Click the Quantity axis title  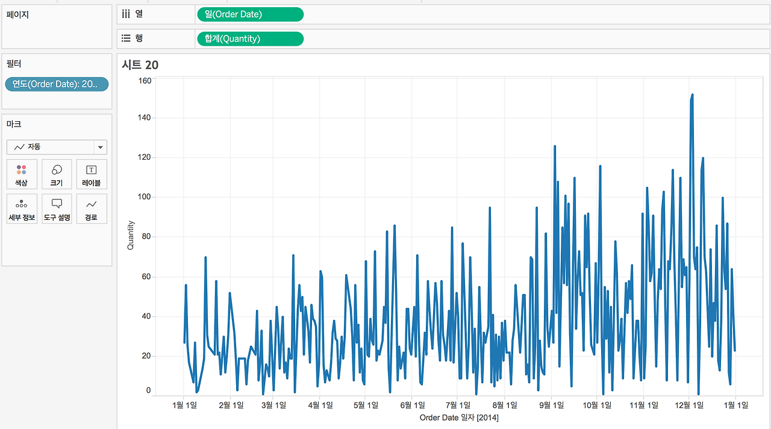click(131, 236)
